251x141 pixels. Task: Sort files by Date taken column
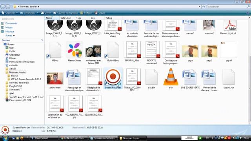67,18
